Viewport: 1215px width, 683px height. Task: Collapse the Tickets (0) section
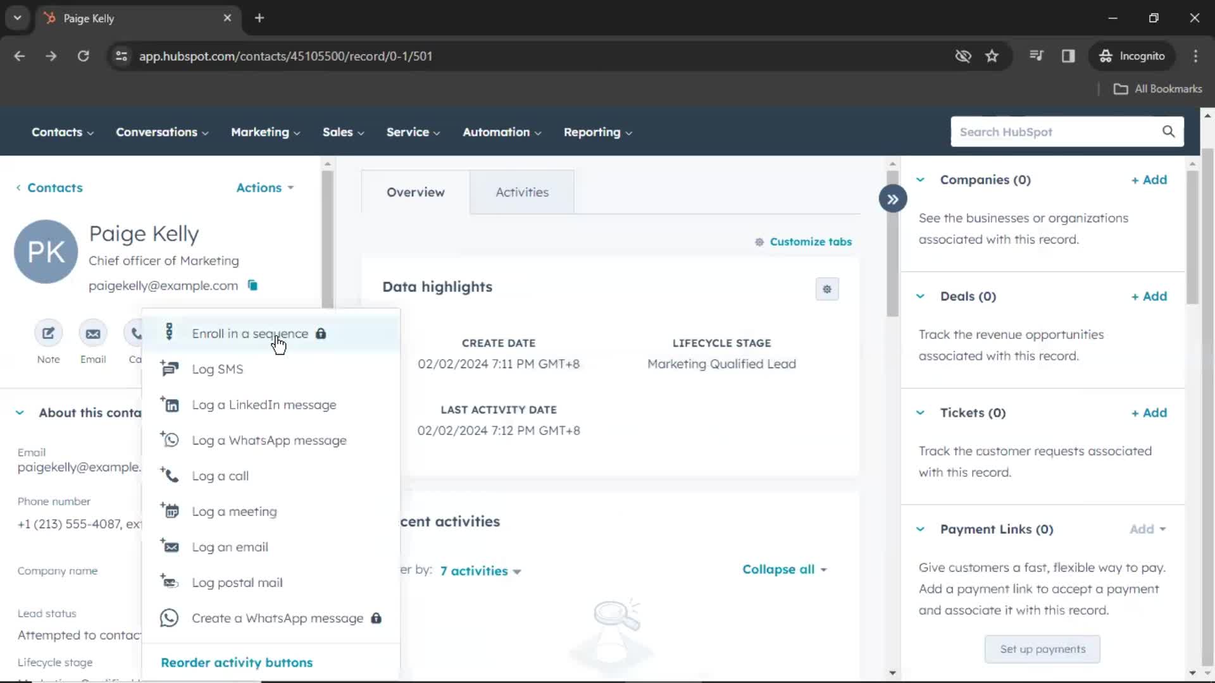[920, 412]
